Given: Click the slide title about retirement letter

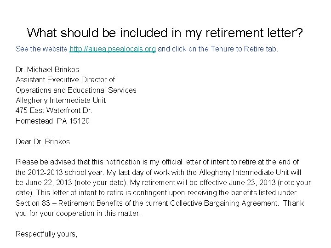Looking at the screenshot, I should [x=165, y=33].
